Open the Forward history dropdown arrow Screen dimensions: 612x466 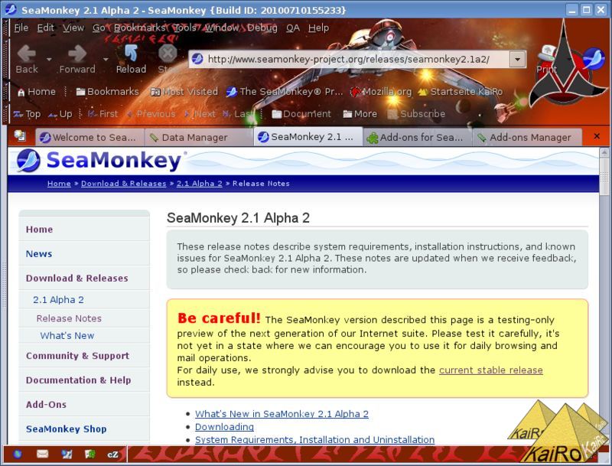pos(106,60)
